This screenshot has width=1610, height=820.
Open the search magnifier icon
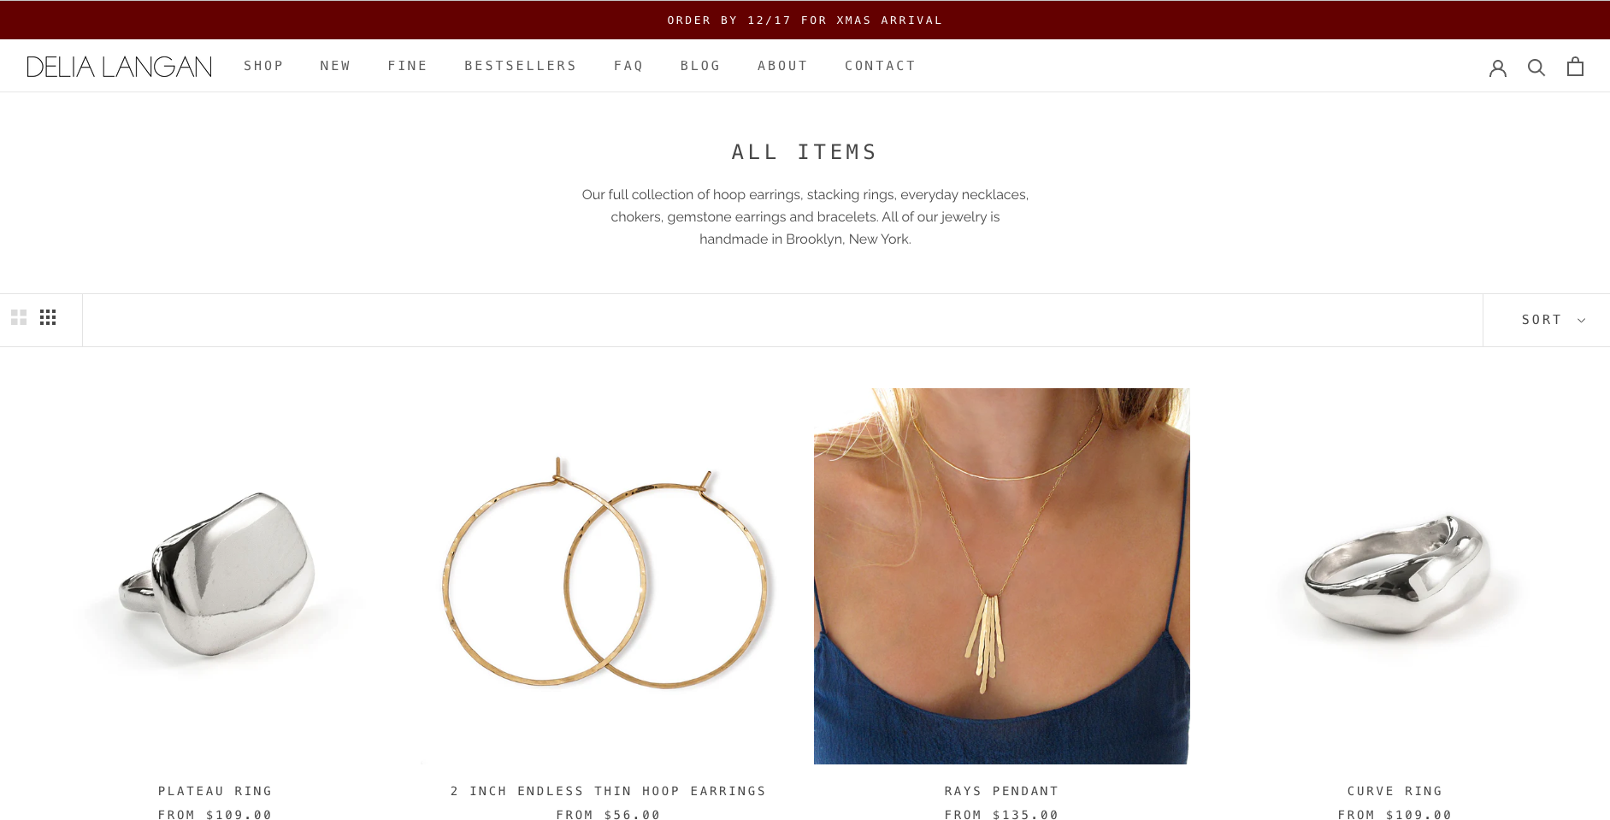[1536, 68]
